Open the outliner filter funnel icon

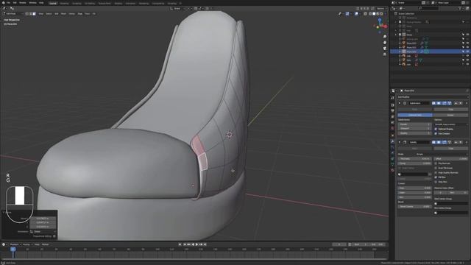pyautogui.click(x=460, y=8)
